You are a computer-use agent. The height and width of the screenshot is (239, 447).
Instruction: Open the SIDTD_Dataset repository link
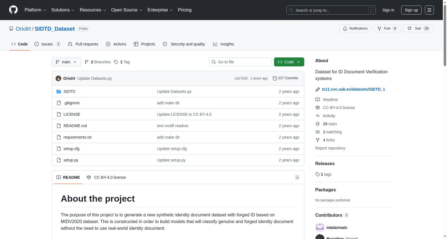click(x=54, y=29)
